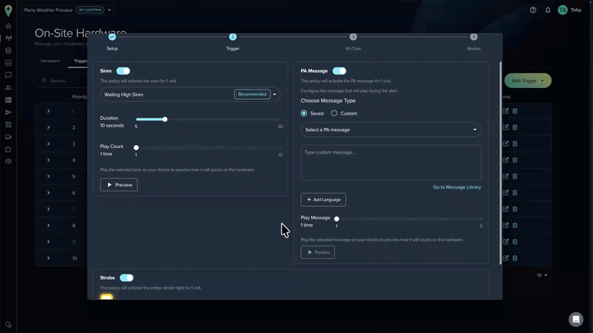
Task: Open the users group sidebar icon
Action: [x=8, y=87]
